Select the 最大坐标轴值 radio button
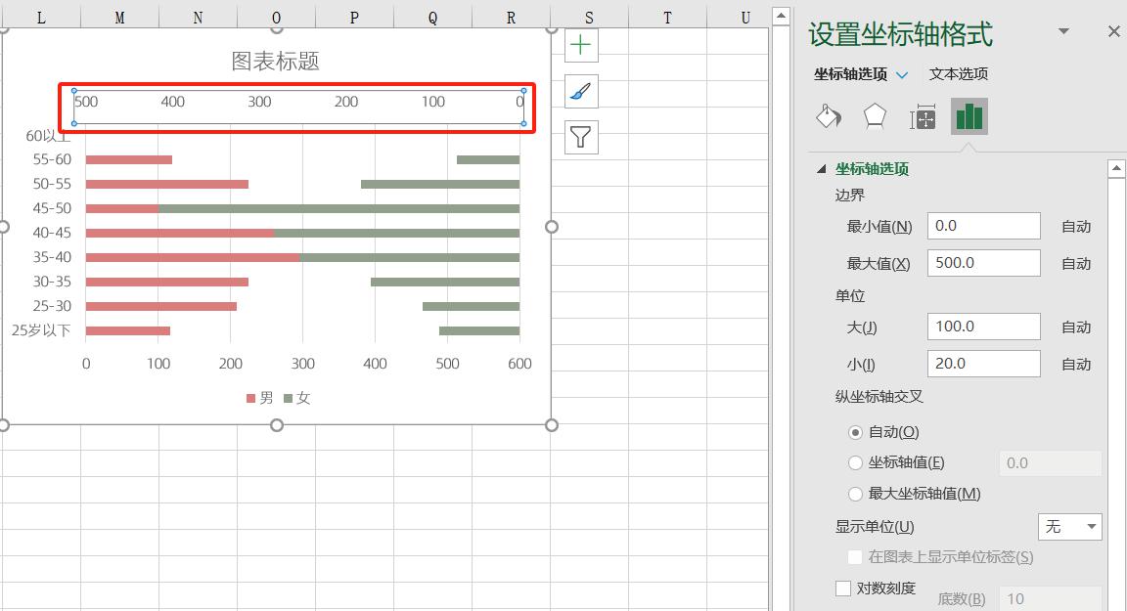 855,494
